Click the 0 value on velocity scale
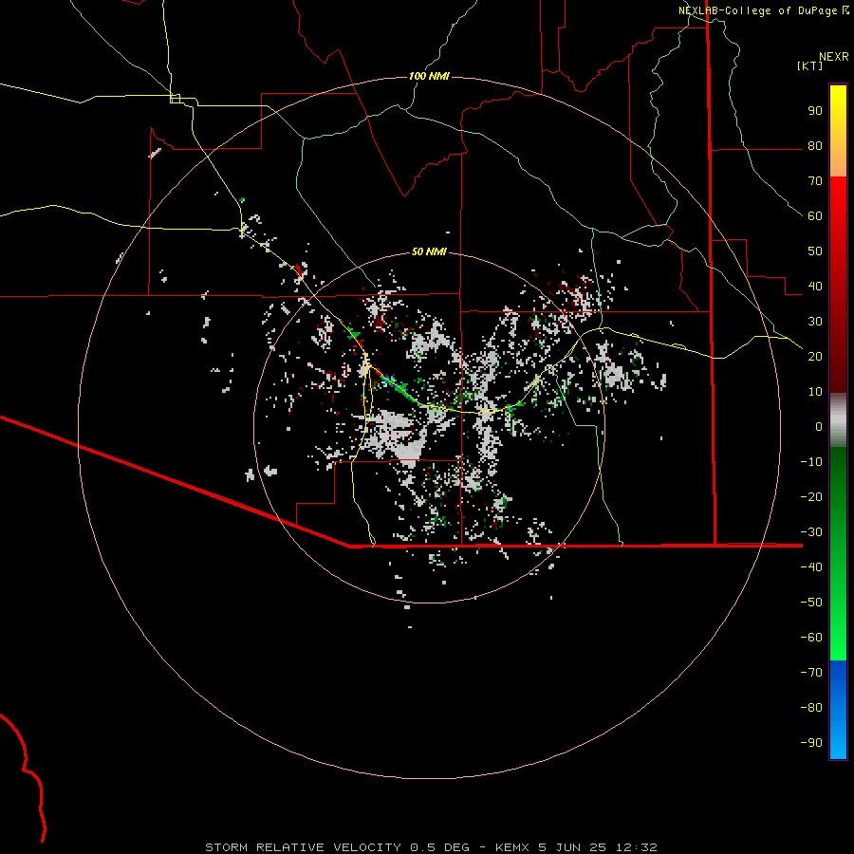Screen dimensions: 854x854 click(x=819, y=426)
